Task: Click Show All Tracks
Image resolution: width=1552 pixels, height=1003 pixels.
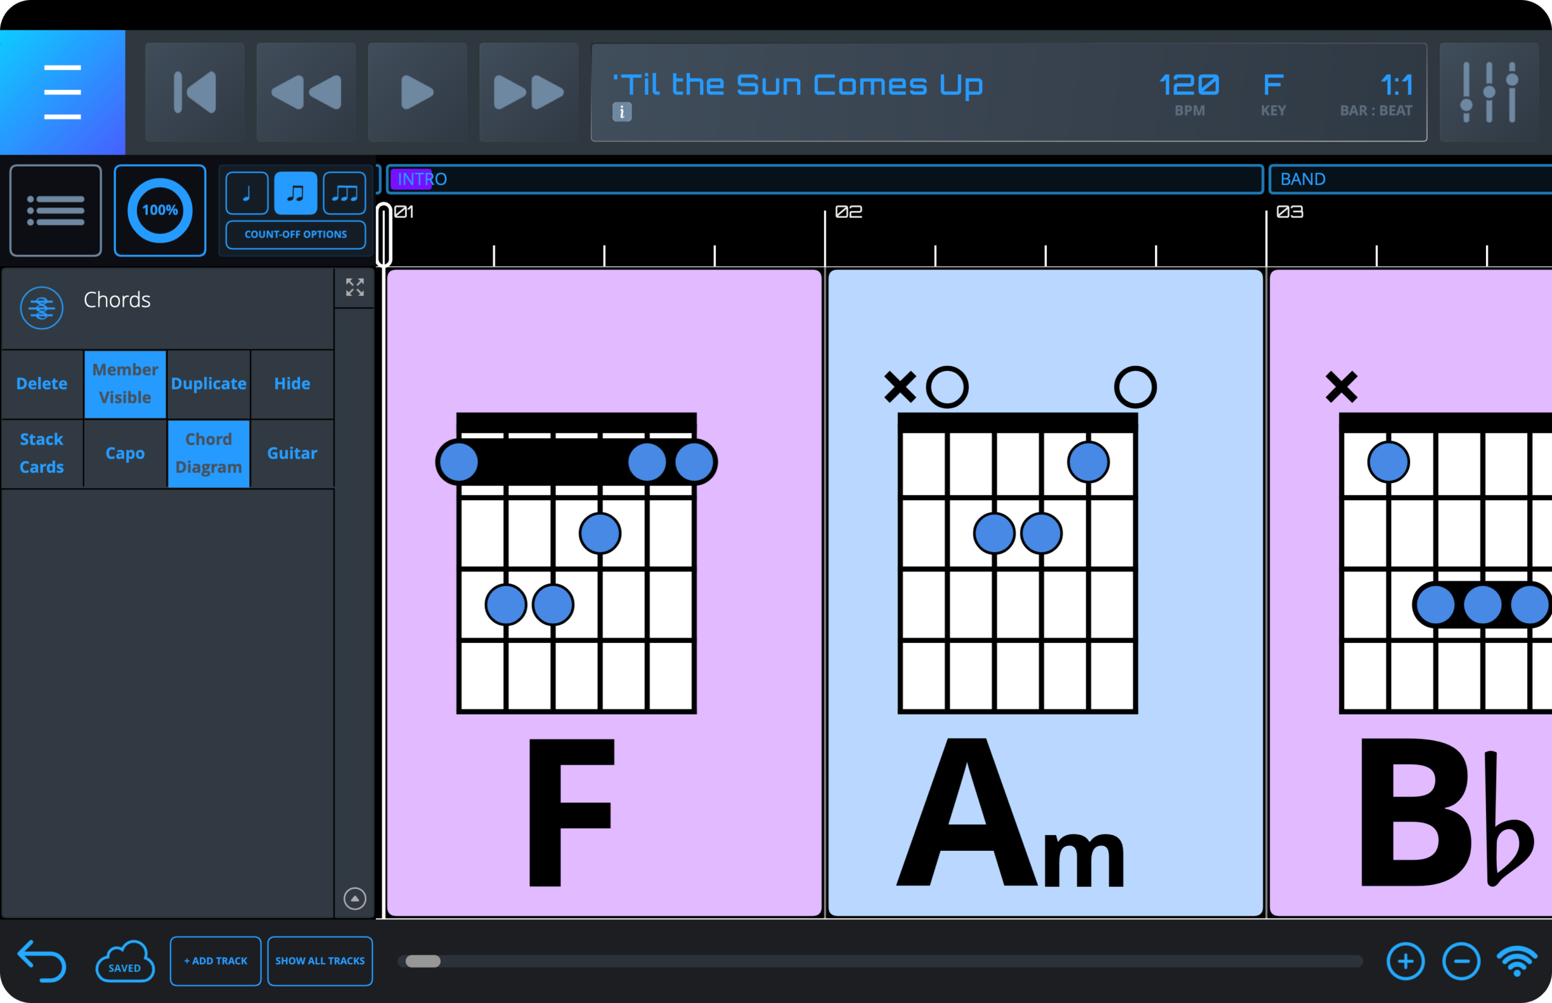Action: click(x=320, y=961)
